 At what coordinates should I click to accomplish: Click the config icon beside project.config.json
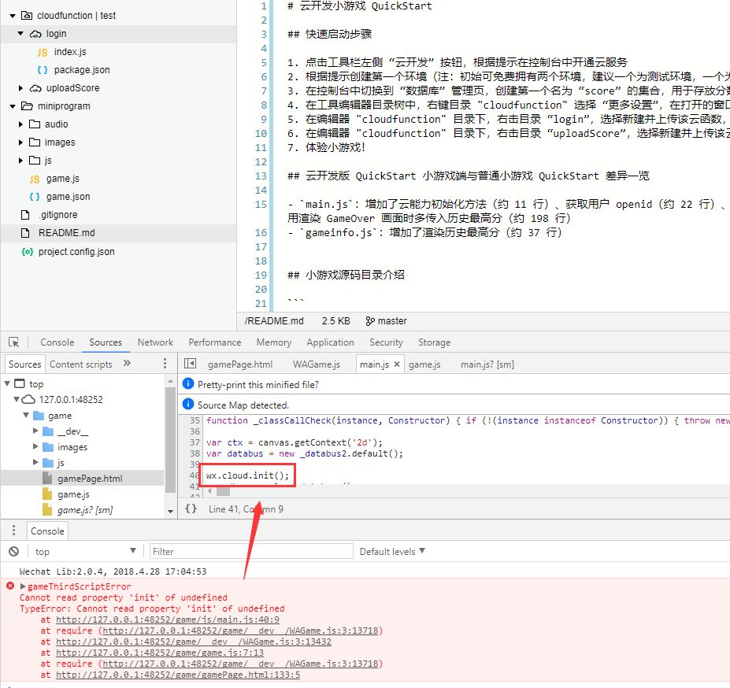(28, 252)
